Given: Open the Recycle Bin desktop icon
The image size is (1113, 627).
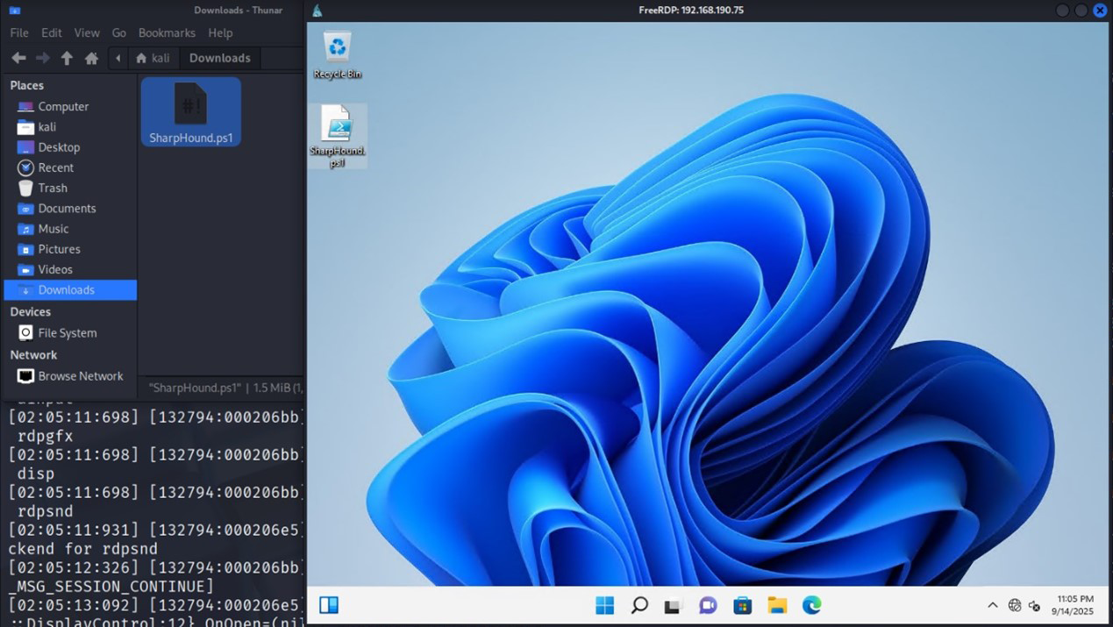Looking at the screenshot, I should [337, 54].
